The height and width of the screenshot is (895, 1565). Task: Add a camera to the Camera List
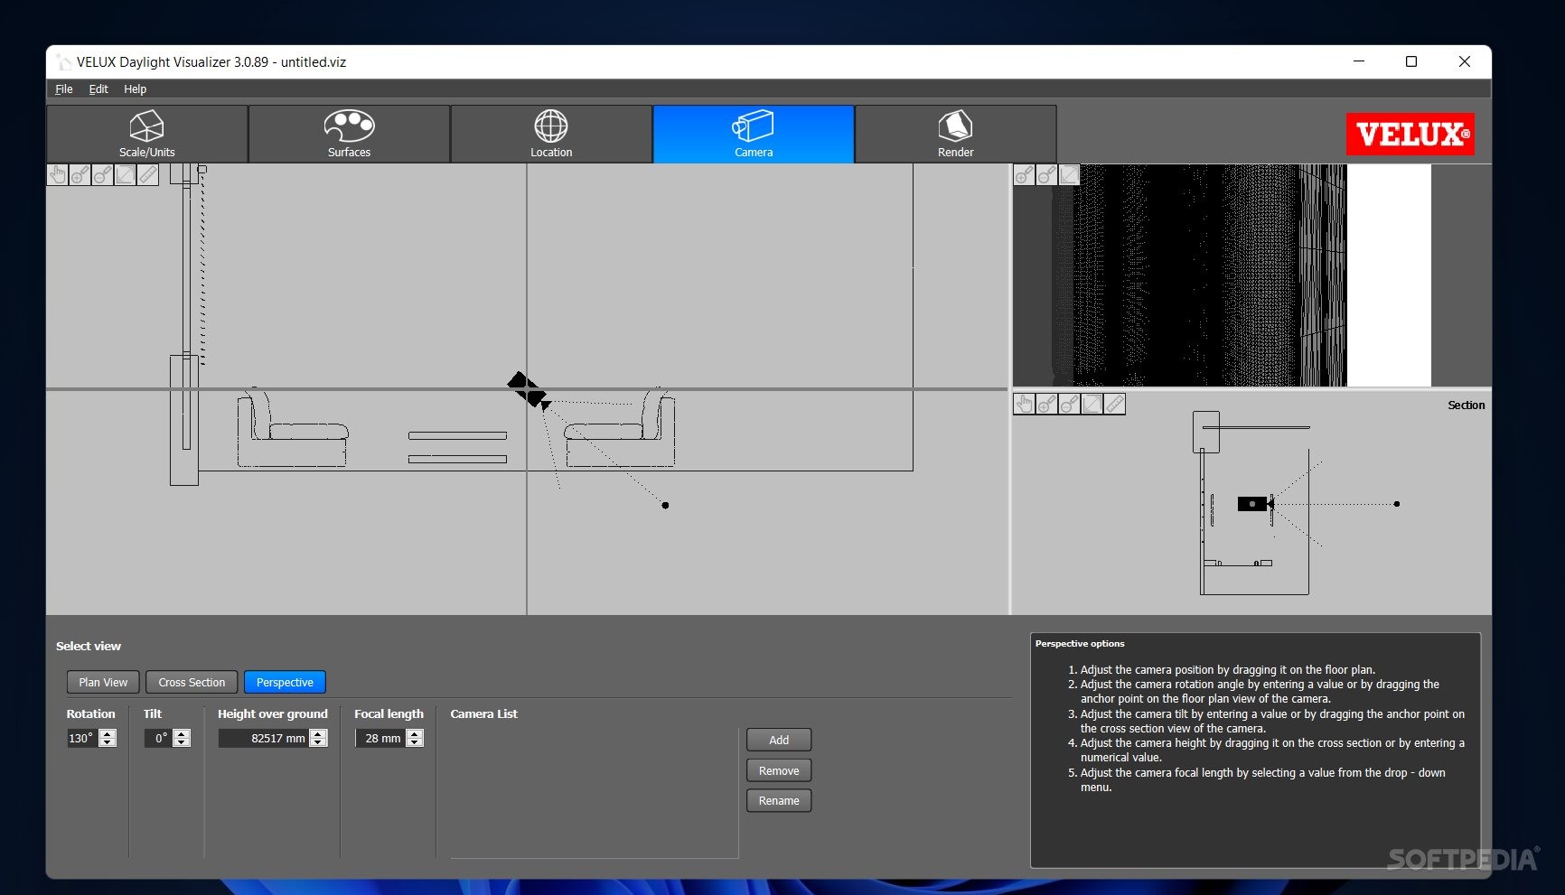(779, 740)
